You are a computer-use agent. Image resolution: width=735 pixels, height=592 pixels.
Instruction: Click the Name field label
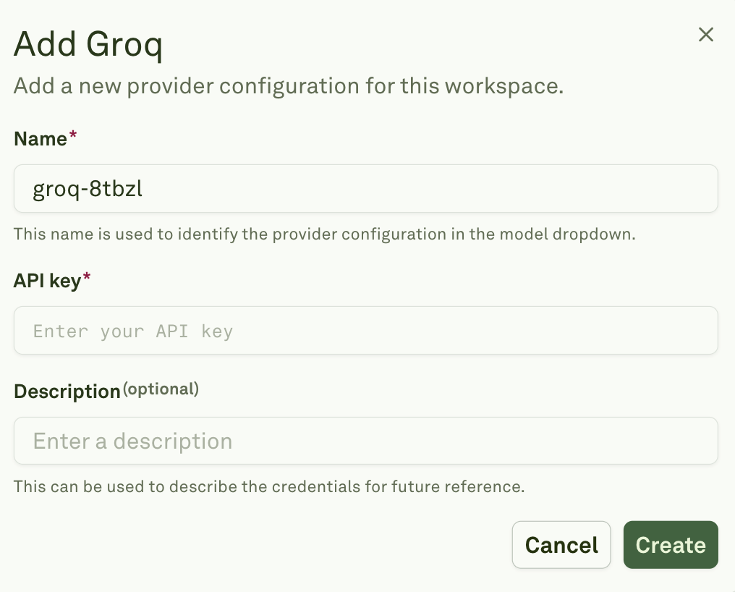coord(37,138)
